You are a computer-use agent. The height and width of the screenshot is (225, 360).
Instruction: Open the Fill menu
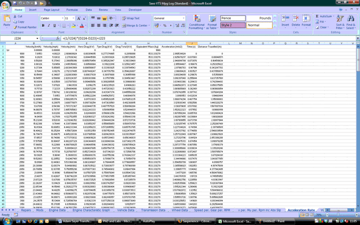coord(320,22)
